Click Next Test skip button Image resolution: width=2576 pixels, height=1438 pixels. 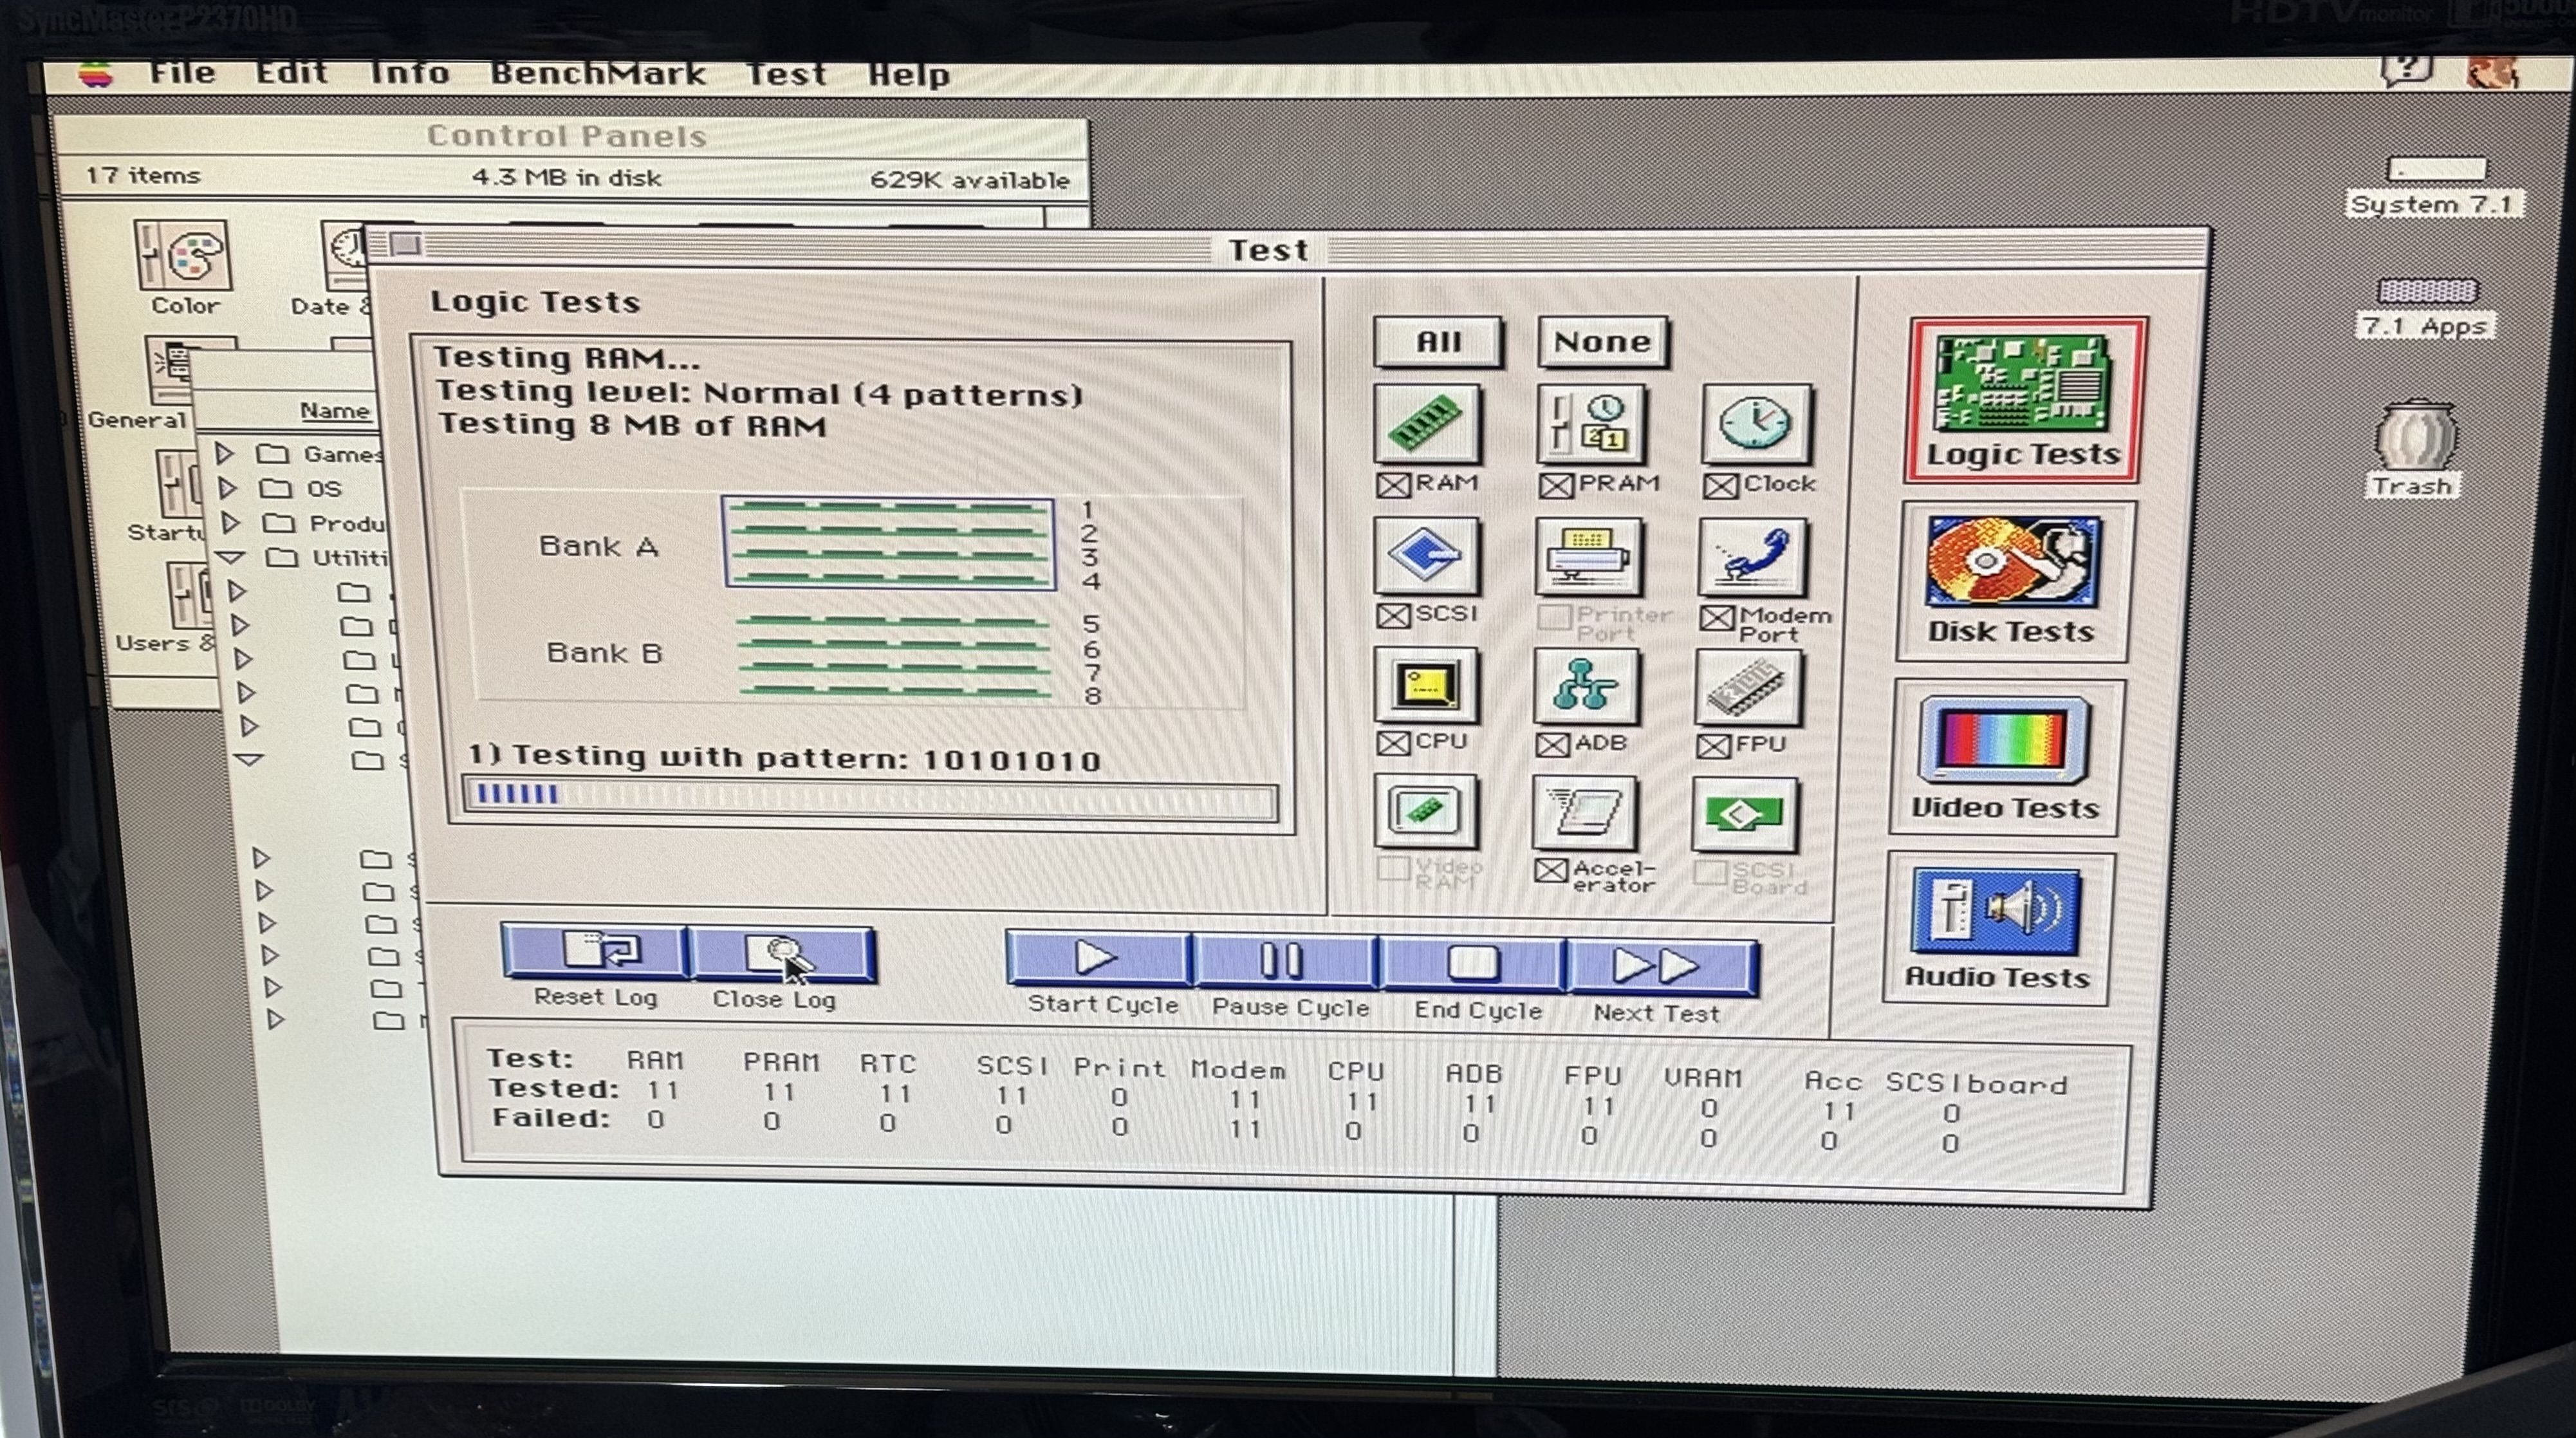pyautogui.click(x=1661, y=967)
